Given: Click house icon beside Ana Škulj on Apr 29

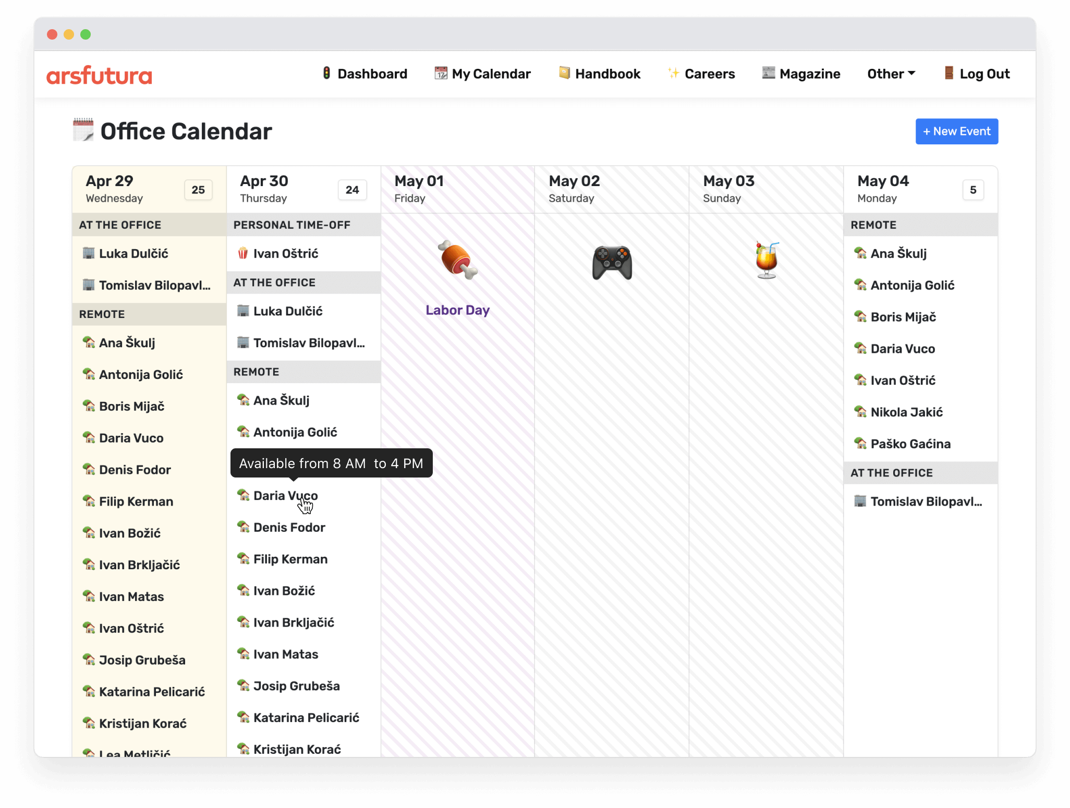Looking at the screenshot, I should pos(89,342).
